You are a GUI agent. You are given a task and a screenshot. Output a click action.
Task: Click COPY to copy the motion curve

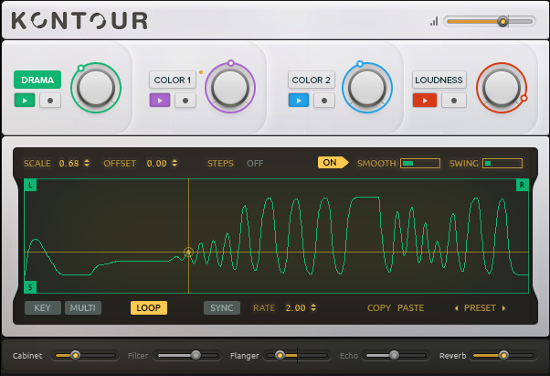pos(379,308)
